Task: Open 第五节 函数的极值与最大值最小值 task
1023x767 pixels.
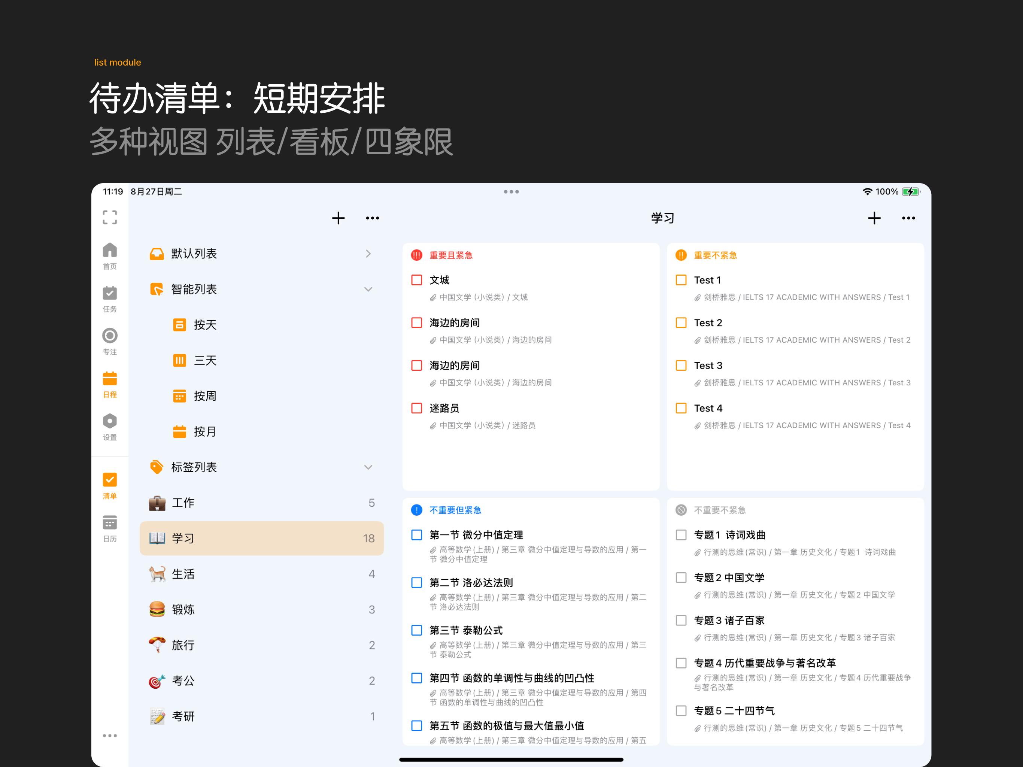Action: (x=507, y=726)
